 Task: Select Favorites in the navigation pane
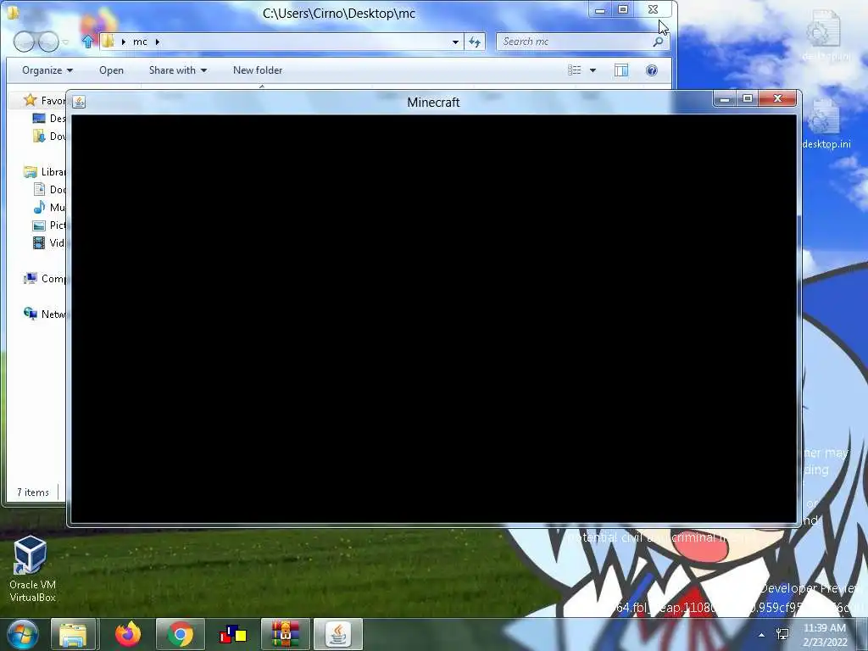point(44,100)
